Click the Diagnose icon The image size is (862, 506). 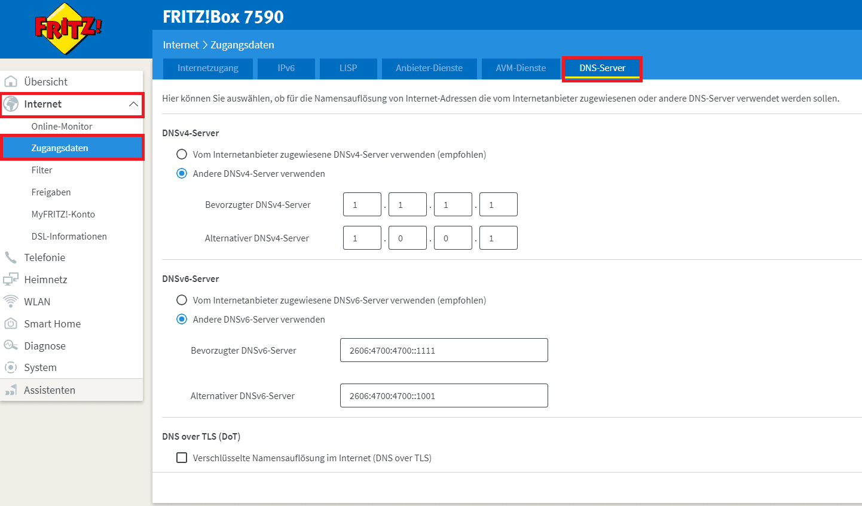tap(11, 346)
